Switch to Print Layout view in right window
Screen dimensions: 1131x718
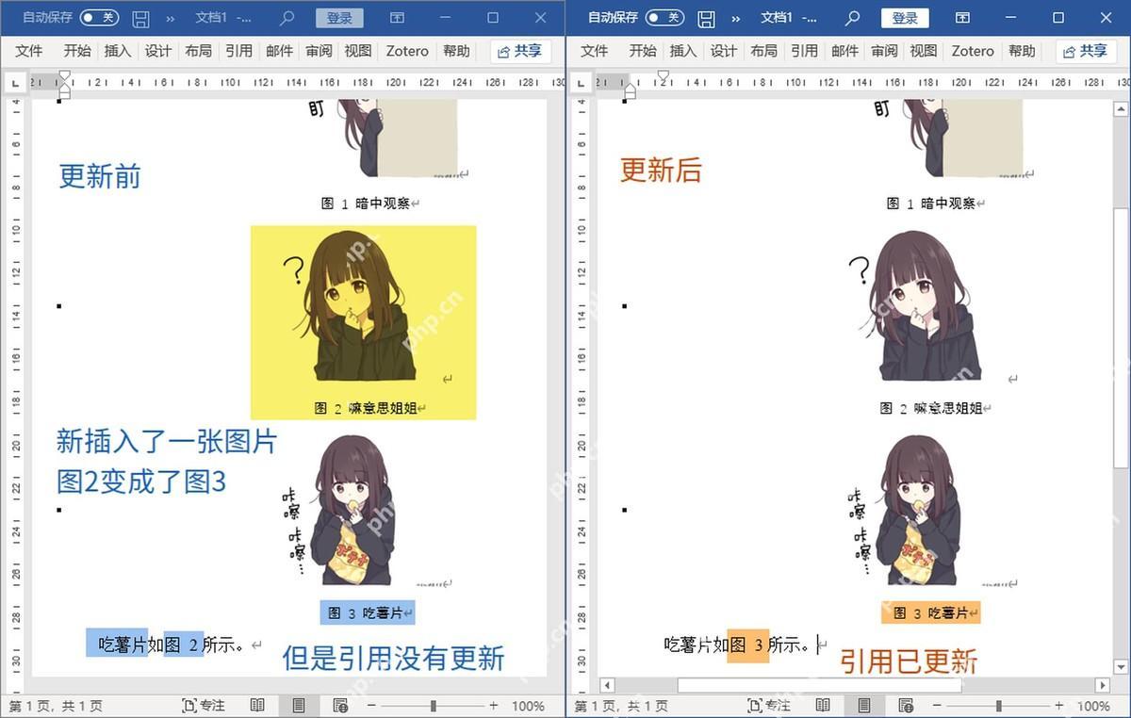click(864, 706)
